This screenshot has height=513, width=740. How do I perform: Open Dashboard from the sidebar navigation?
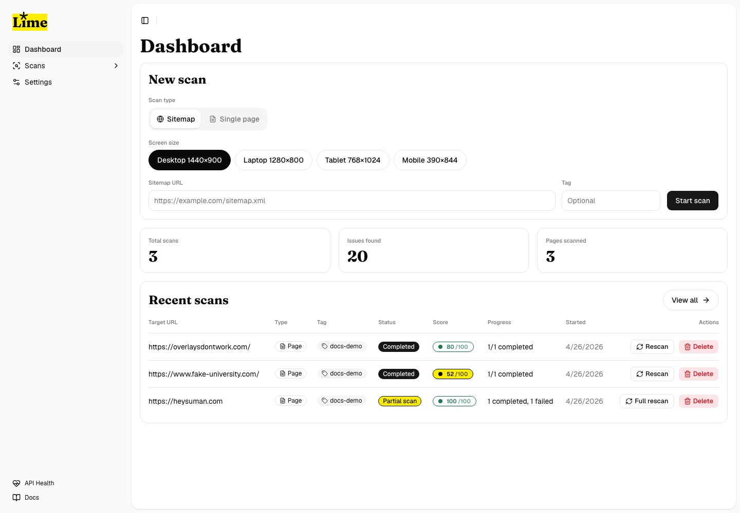(x=43, y=49)
